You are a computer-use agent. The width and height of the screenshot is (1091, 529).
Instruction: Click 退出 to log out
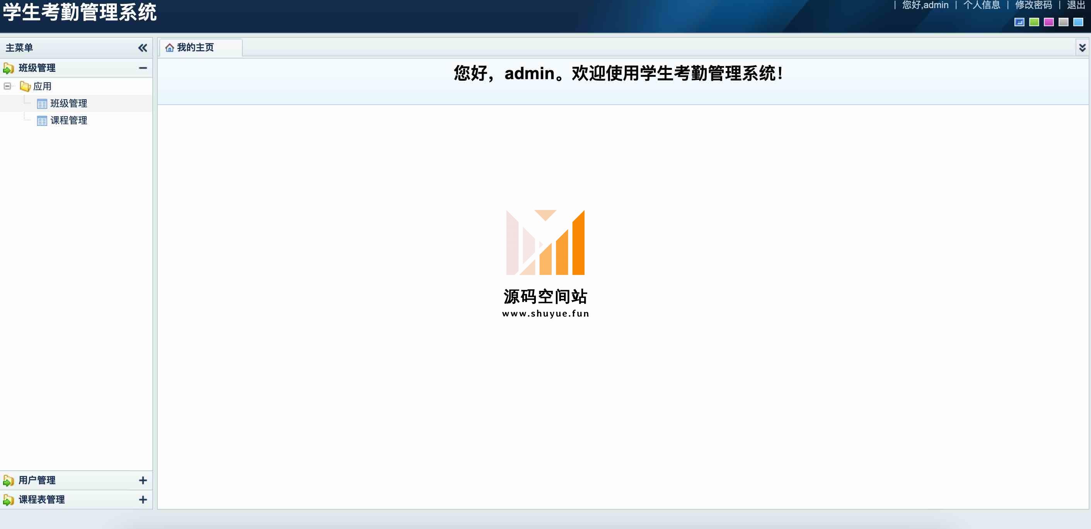click(x=1076, y=5)
